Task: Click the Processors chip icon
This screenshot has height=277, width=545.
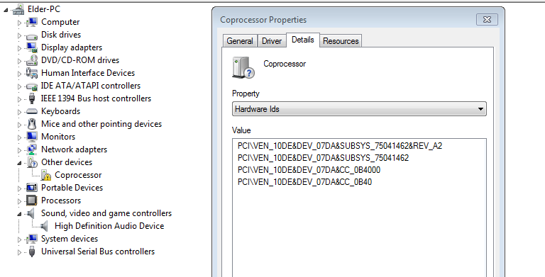Action: point(32,200)
